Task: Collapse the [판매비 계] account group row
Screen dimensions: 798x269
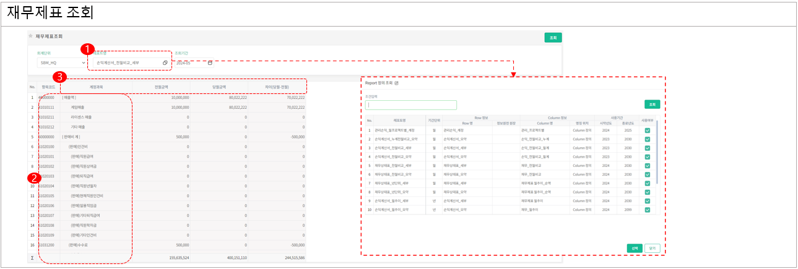Action: 69,137
